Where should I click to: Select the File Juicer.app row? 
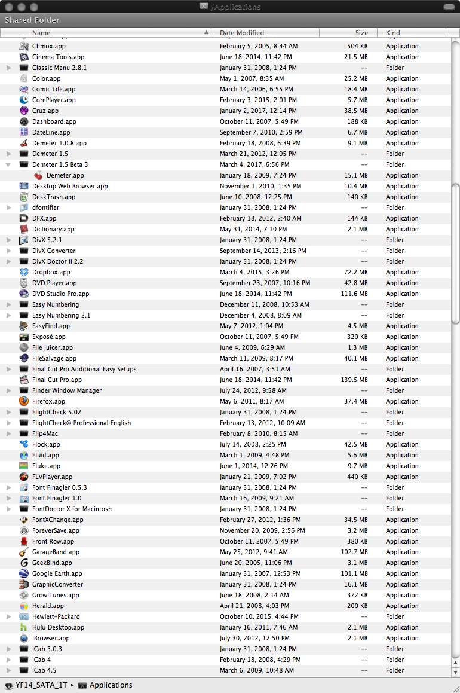click(x=226, y=347)
